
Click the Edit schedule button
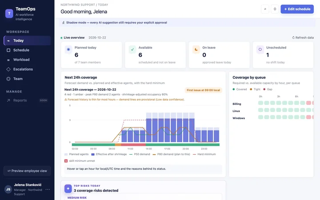(297, 9)
